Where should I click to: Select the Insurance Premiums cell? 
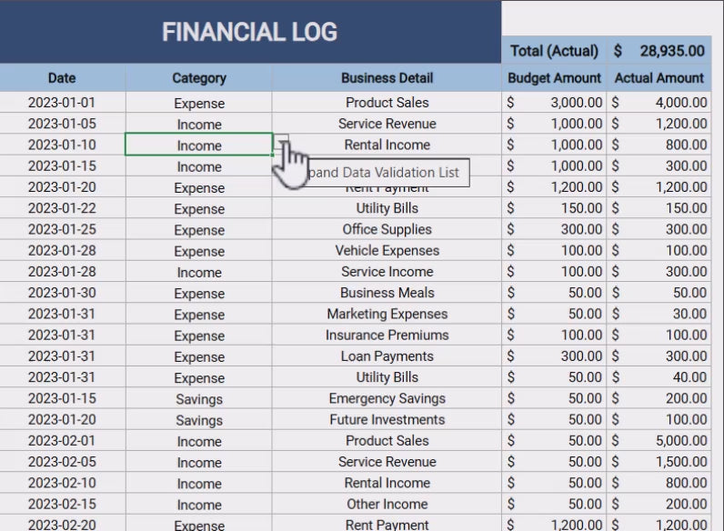tap(387, 335)
